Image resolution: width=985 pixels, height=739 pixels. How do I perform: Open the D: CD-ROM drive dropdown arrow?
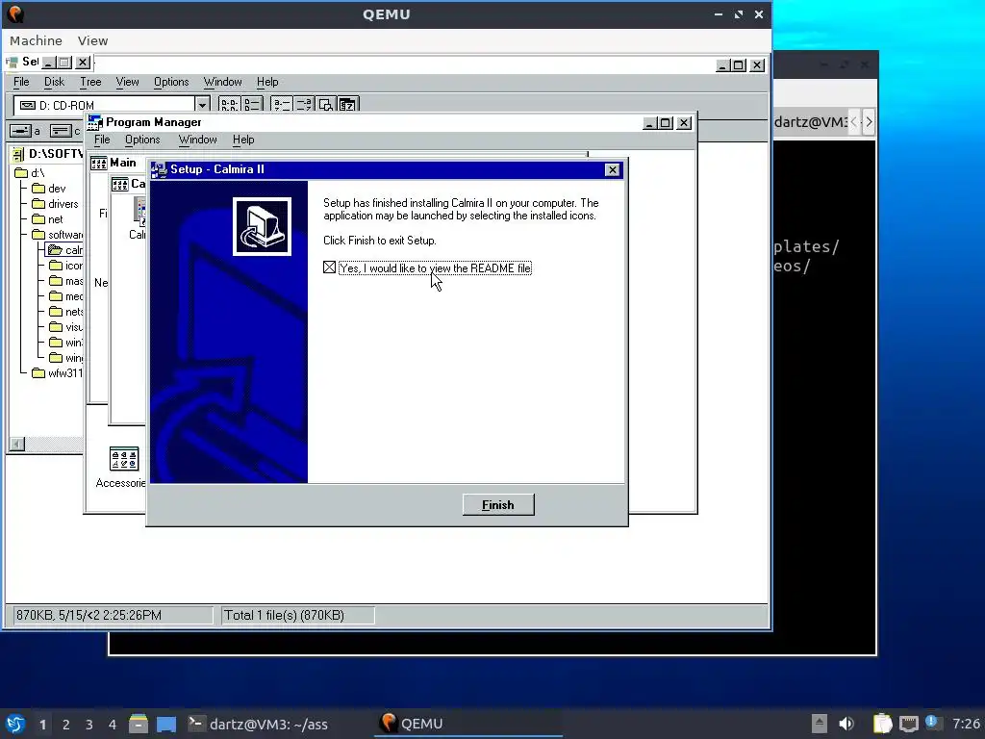(x=202, y=105)
